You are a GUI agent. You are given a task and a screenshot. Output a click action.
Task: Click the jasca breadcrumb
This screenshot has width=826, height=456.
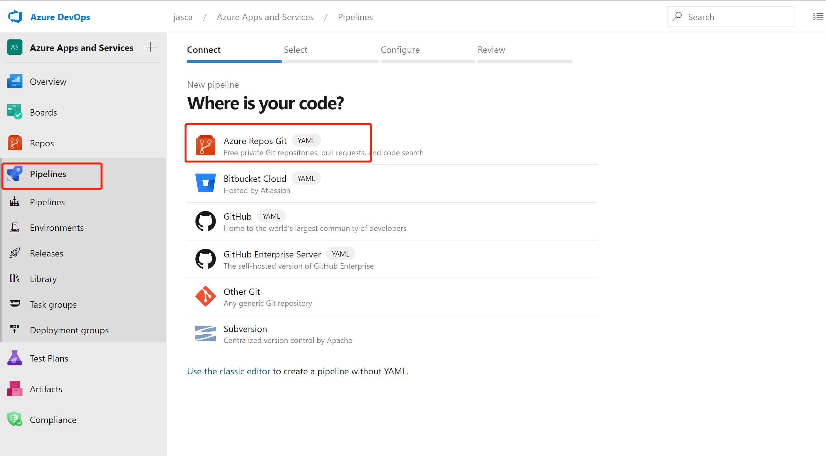183,17
